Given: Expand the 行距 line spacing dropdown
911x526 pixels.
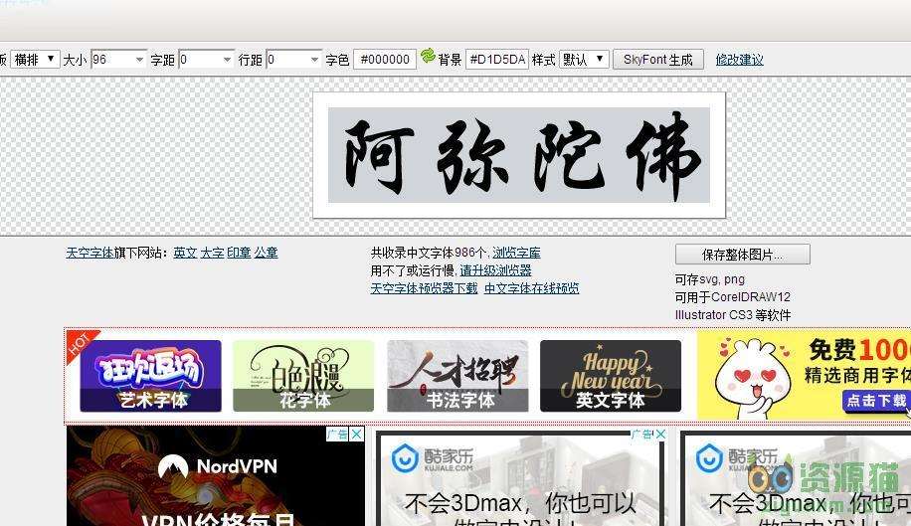Looking at the screenshot, I should point(314,60).
